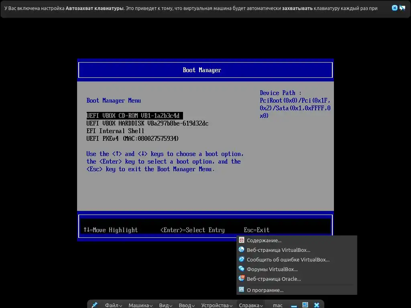This screenshot has width=411, height=308.
Task: Click the <Enter>=Select Entry hint
Action: click(192, 230)
